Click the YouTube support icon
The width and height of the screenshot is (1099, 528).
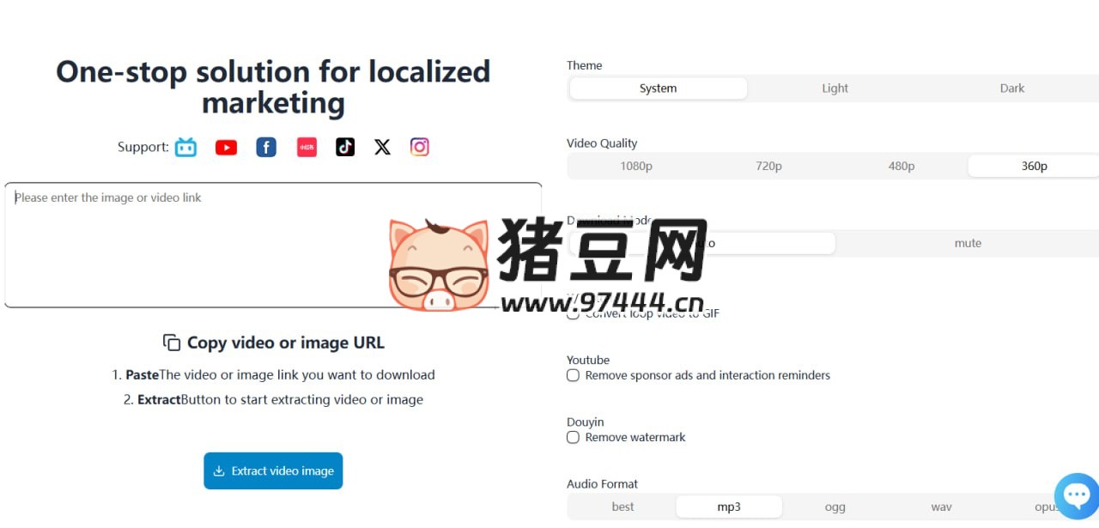(x=226, y=148)
